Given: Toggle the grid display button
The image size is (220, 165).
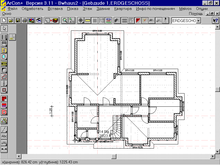Looking at the screenshot, I should tap(95, 20).
